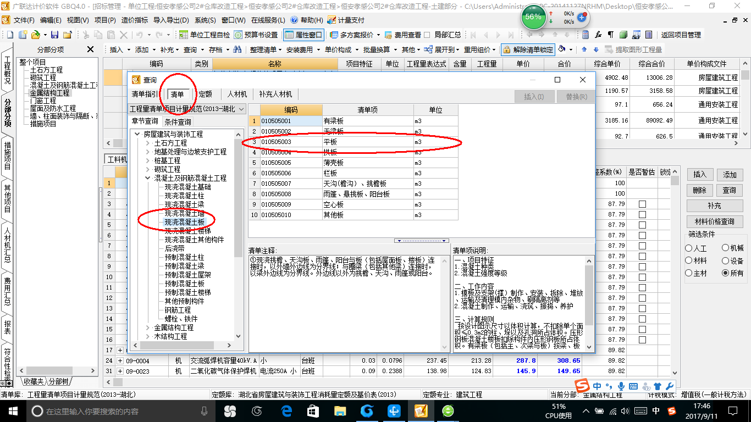Click the new-from-template document icon

[23, 35]
